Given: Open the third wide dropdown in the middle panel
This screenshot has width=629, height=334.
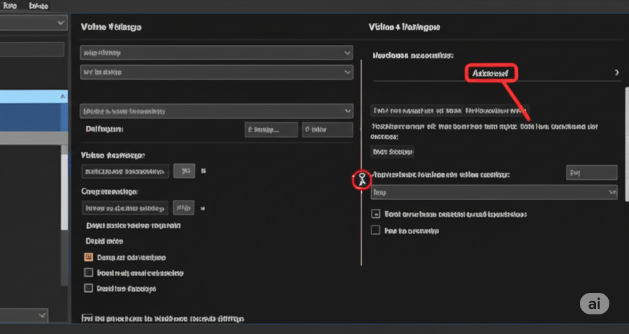Looking at the screenshot, I should [x=217, y=111].
